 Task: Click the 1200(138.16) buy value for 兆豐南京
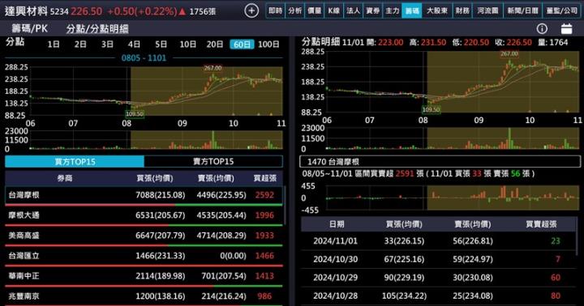coord(160,296)
